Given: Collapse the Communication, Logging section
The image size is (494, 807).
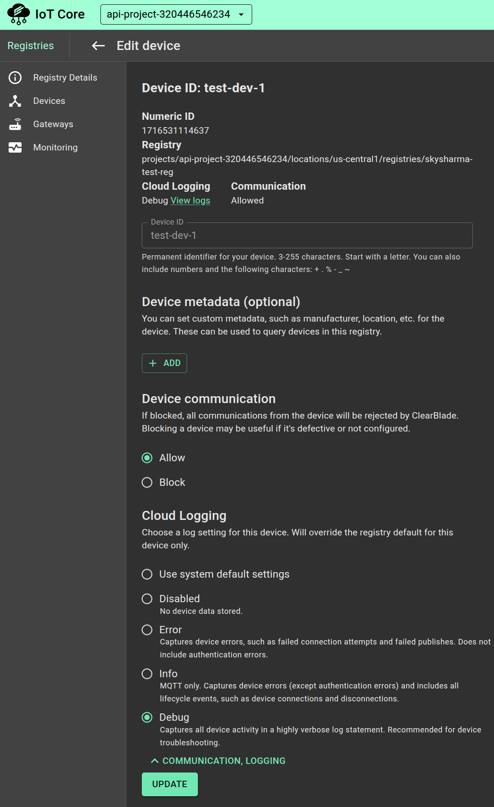Looking at the screenshot, I should pyautogui.click(x=218, y=761).
